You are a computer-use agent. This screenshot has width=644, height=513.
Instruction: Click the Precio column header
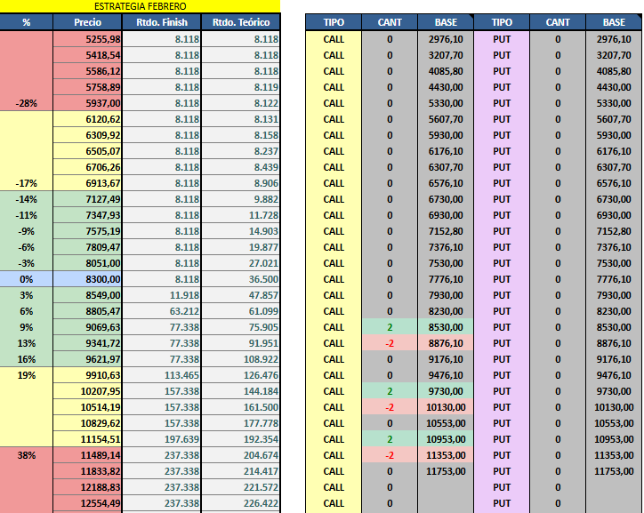tap(87, 22)
